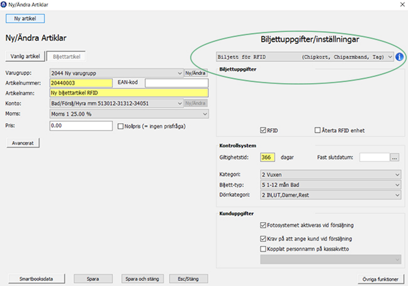Click the Fast slutdatum input field
Viewport: 408px width, 286px height.
tap(375, 157)
